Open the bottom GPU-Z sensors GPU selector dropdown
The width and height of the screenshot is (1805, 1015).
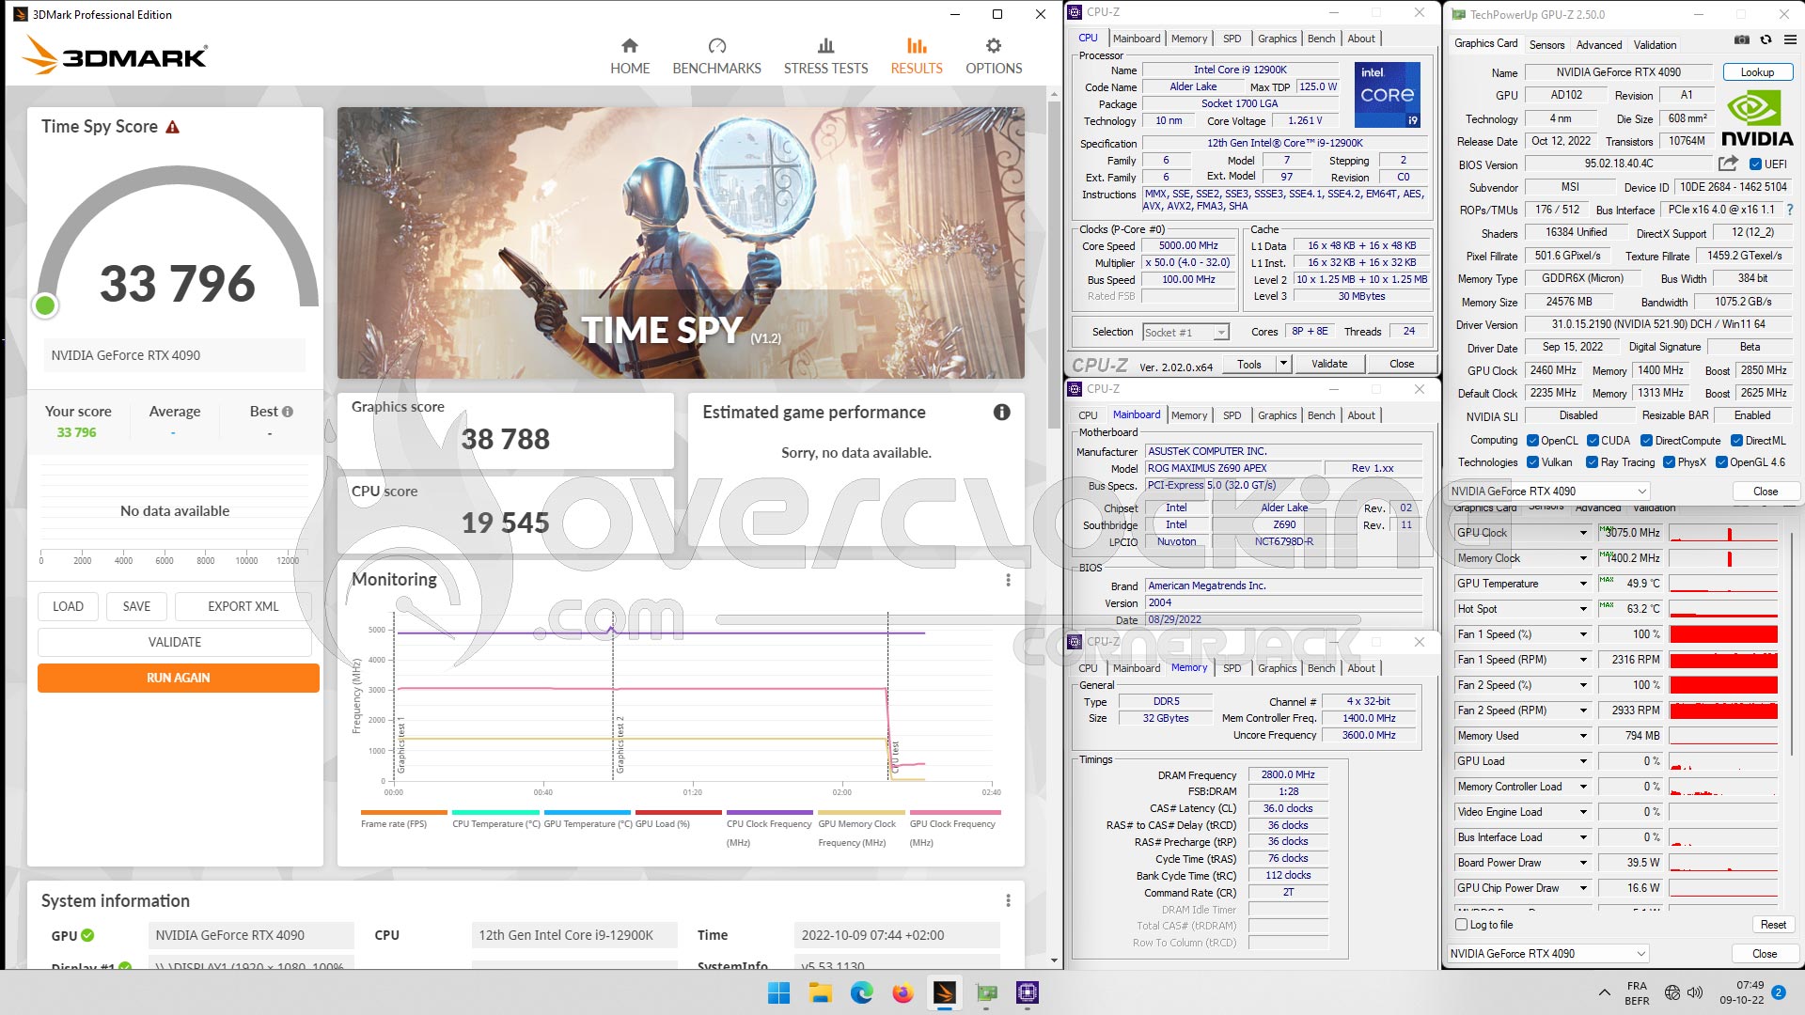pyautogui.click(x=1548, y=954)
